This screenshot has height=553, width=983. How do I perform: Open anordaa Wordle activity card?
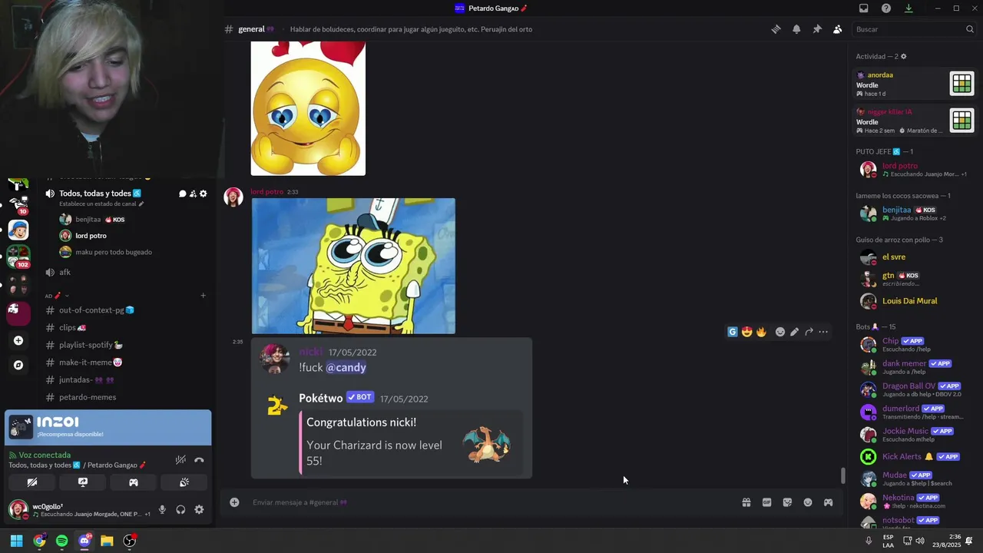pyautogui.click(x=915, y=84)
